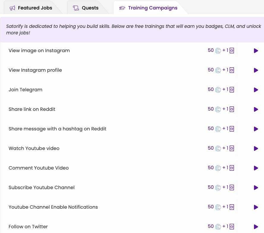The width and height of the screenshot is (264, 233).
Task: Click badge icon in View image on Instagram row
Action: [x=232, y=50]
